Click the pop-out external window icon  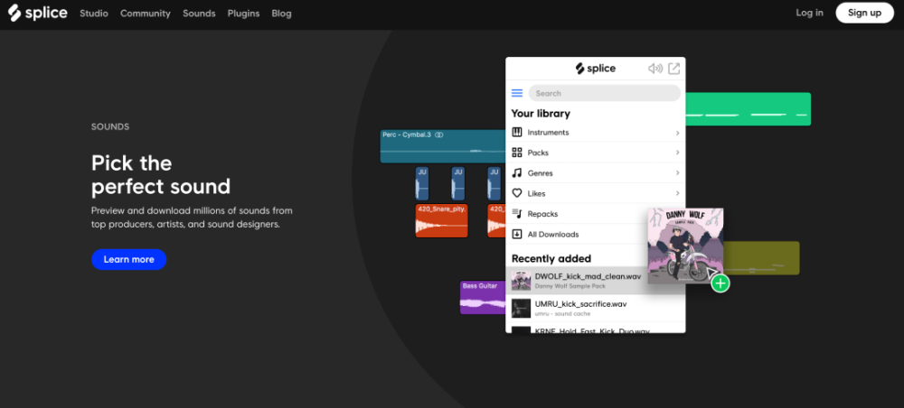pos(674,69)
